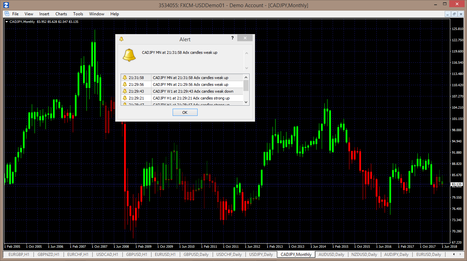467x261 pixels.
Task: Switch to the USDJPY,Daily chart tab
Action: pos(261,255)
